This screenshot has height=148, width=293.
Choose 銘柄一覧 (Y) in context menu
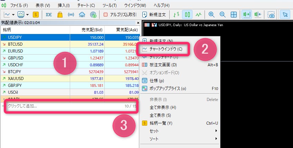pos(179,123)
